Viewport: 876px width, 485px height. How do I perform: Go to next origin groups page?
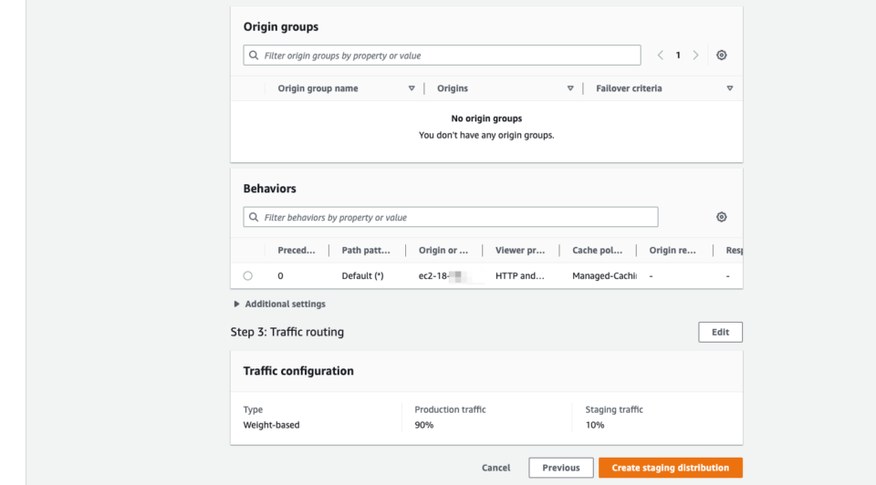(x=695, y=56)
